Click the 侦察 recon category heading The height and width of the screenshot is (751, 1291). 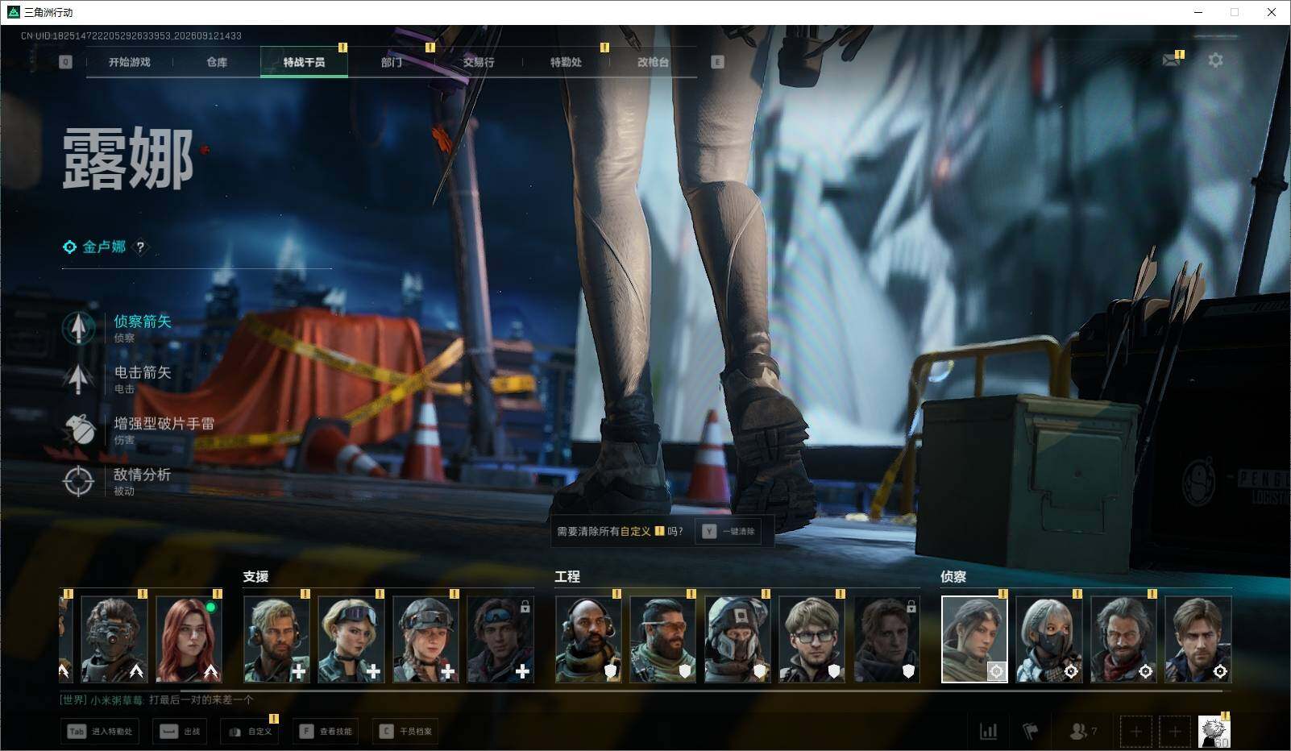[x=953, y=577]
